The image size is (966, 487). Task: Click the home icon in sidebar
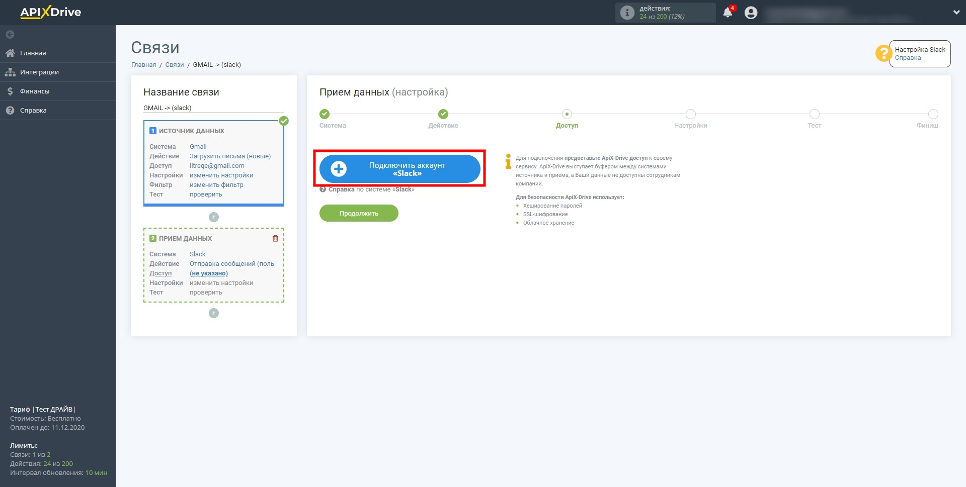pos(10,53)
